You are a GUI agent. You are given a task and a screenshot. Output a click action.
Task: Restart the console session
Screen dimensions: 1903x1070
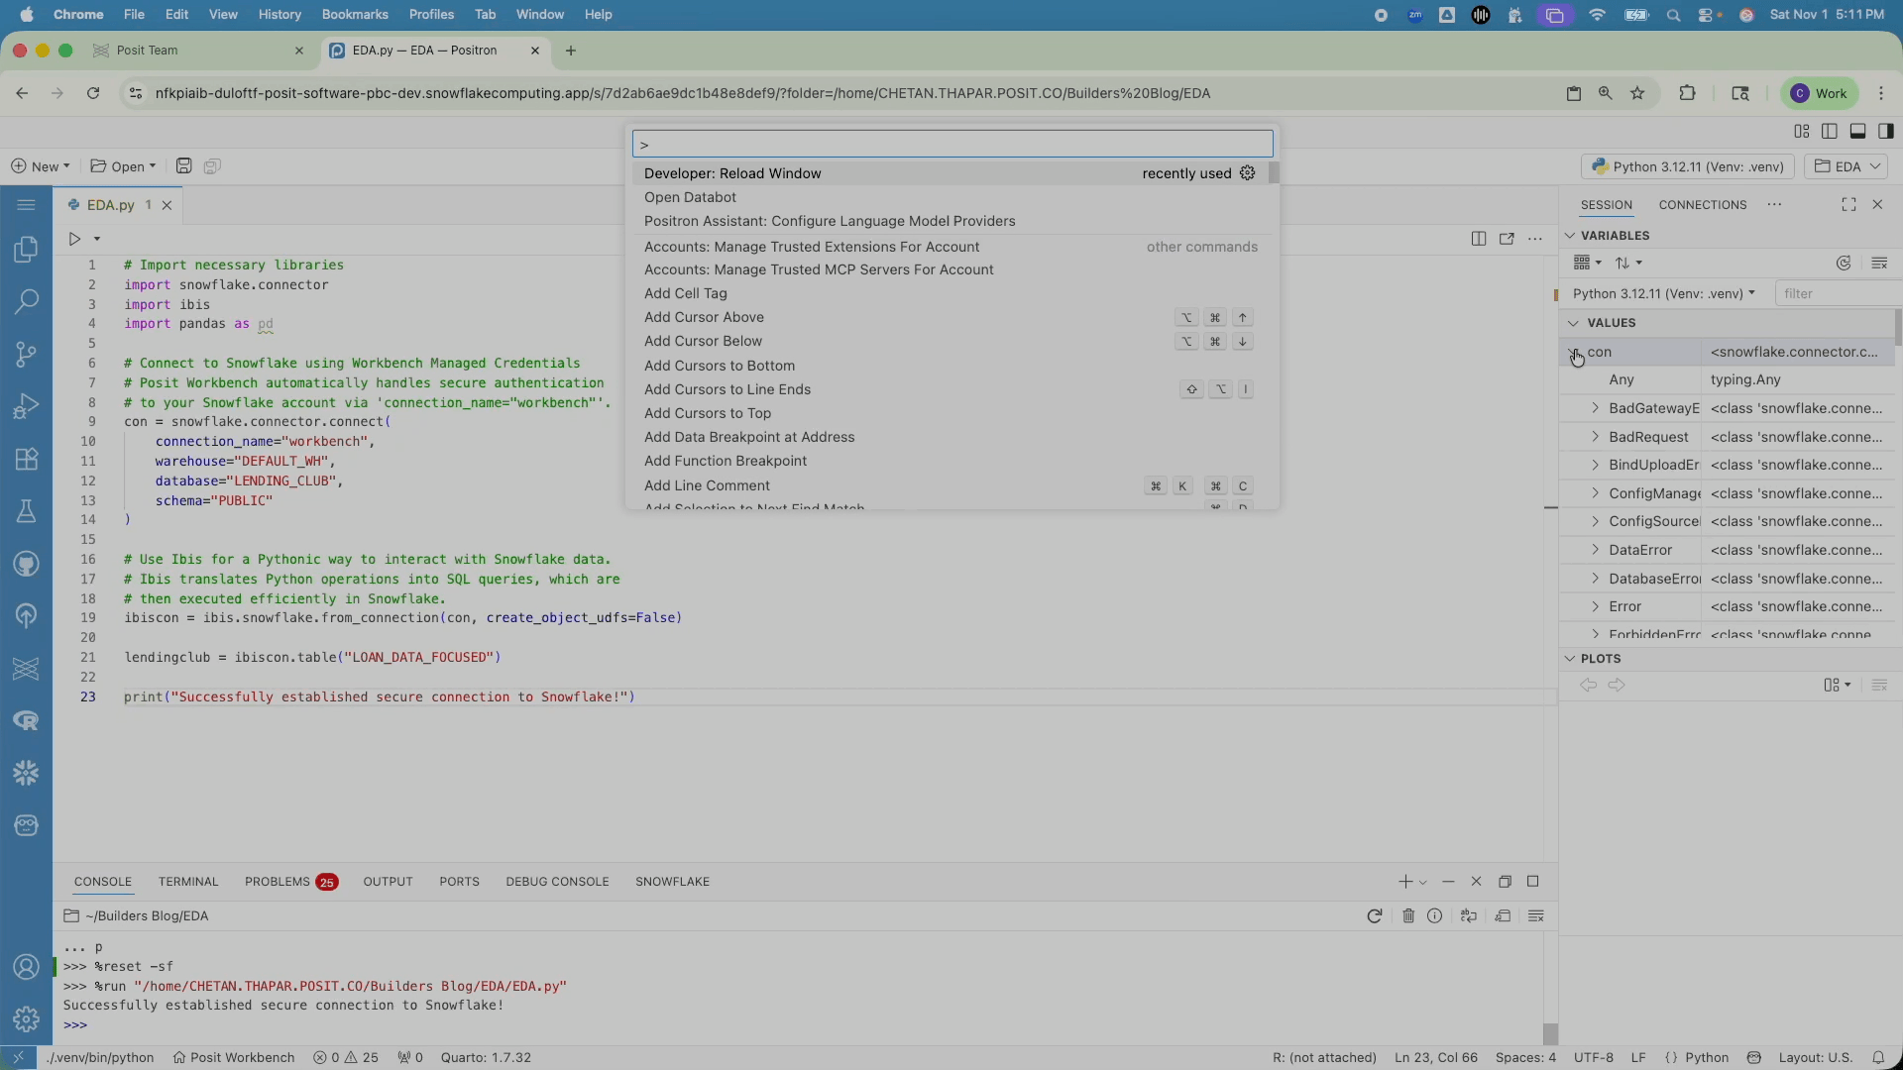pyautogui.click(x=1374, y=916)
